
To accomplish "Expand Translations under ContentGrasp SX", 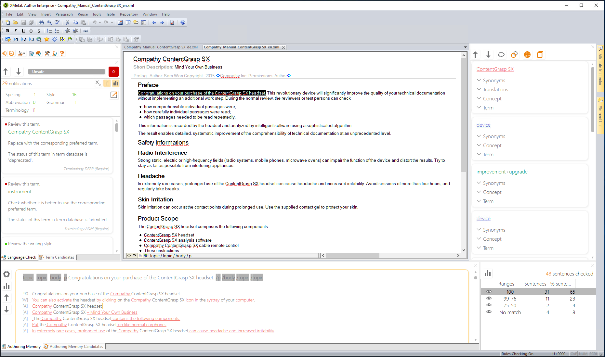I will pos(479,89).
